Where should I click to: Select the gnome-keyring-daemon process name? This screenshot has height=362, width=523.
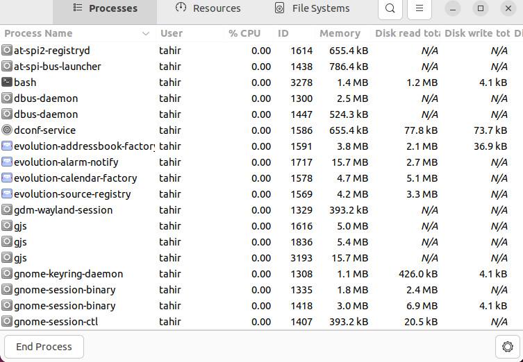[68, 274]
